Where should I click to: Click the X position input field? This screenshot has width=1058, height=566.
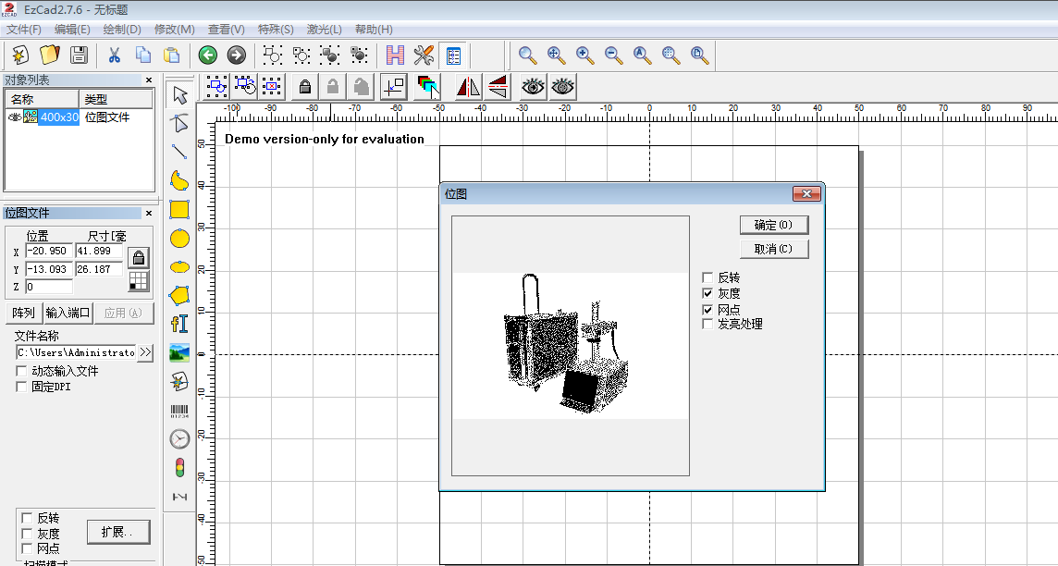48,252
